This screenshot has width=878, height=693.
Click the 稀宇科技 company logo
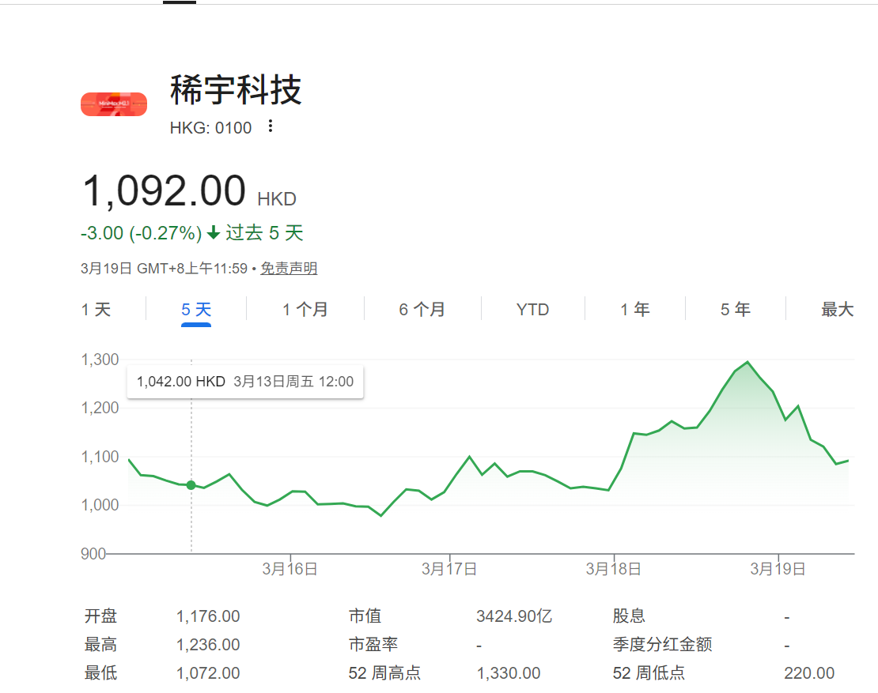point(114,104)
